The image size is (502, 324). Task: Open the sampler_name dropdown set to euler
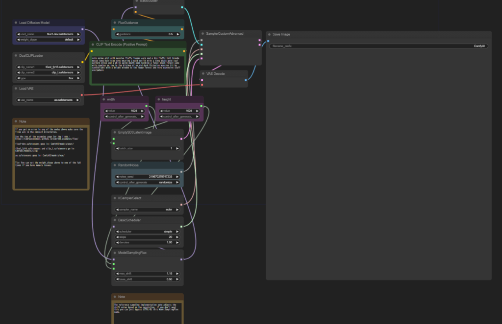coord(148,209)
